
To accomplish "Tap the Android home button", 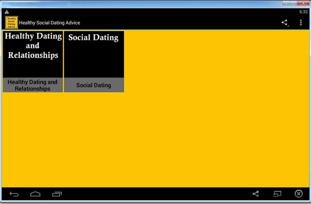I will (x=35, y=194).
